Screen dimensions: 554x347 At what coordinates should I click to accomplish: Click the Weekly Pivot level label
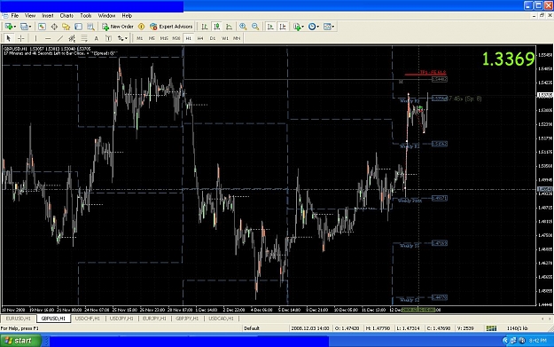tap(410, 201)
